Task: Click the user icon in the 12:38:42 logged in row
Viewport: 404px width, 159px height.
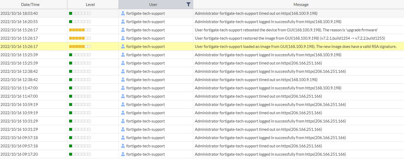Action: [123, 71]
